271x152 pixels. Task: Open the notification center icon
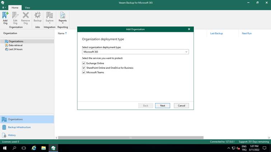point(265,148)
